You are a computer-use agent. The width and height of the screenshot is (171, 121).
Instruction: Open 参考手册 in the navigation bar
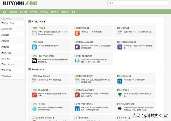(34, 12)
